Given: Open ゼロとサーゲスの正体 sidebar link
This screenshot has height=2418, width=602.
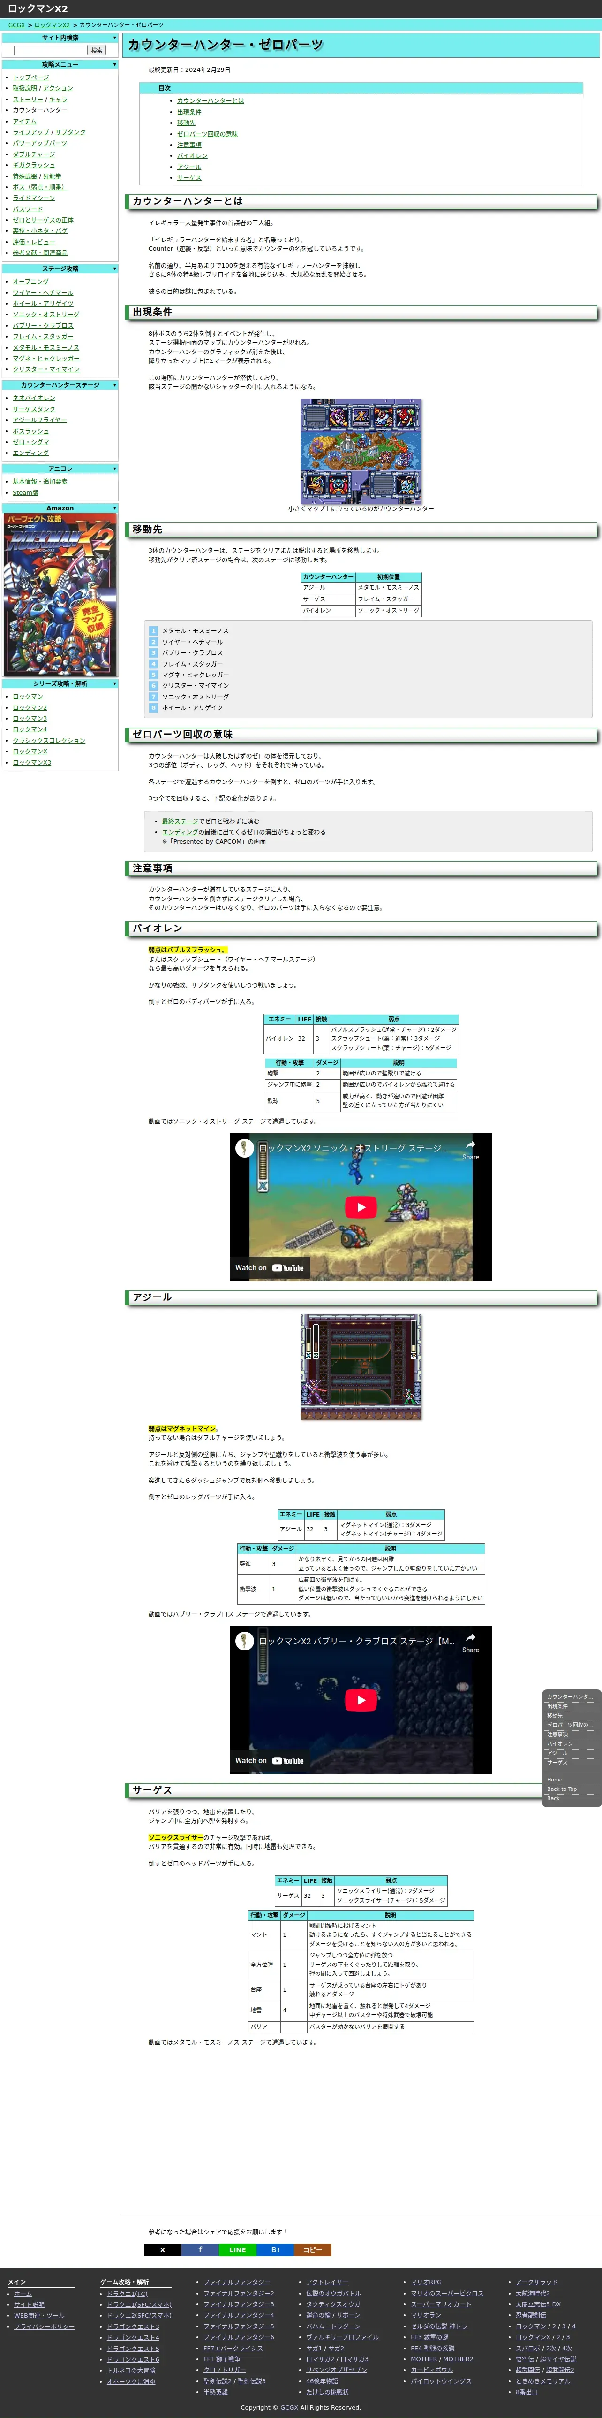Looking at the screenshot, I should point(43,220).
